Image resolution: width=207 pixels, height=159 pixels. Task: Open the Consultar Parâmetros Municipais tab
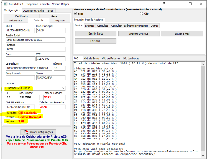pyautogui.click(x=129, y=26)
